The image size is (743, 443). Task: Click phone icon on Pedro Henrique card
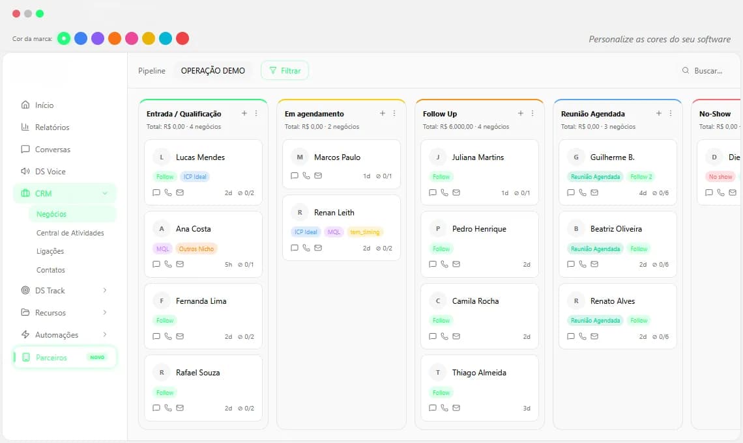[444, 264]
